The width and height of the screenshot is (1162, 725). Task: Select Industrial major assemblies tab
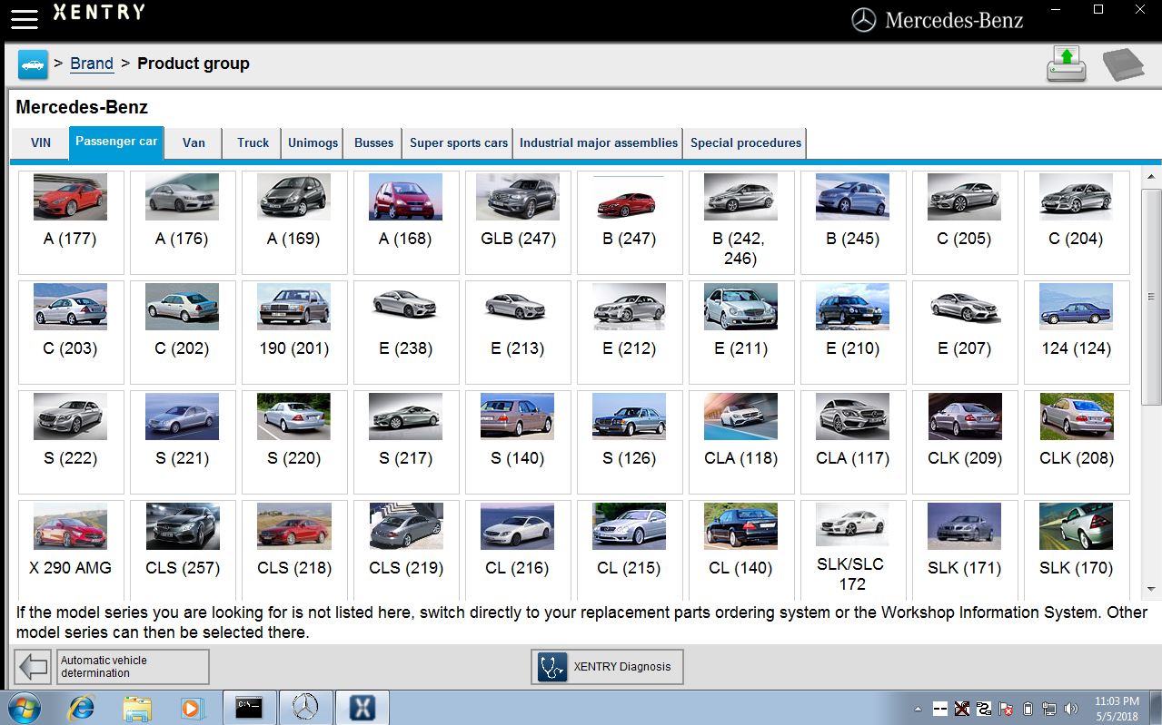(599, 143)
